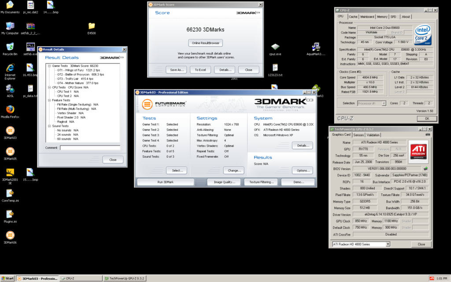451x282 pixels.
Task: Click the Options button under Results
Action: (x=303, y=171)
